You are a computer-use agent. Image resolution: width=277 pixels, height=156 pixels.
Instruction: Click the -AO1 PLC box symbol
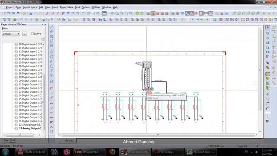[147, 76]
